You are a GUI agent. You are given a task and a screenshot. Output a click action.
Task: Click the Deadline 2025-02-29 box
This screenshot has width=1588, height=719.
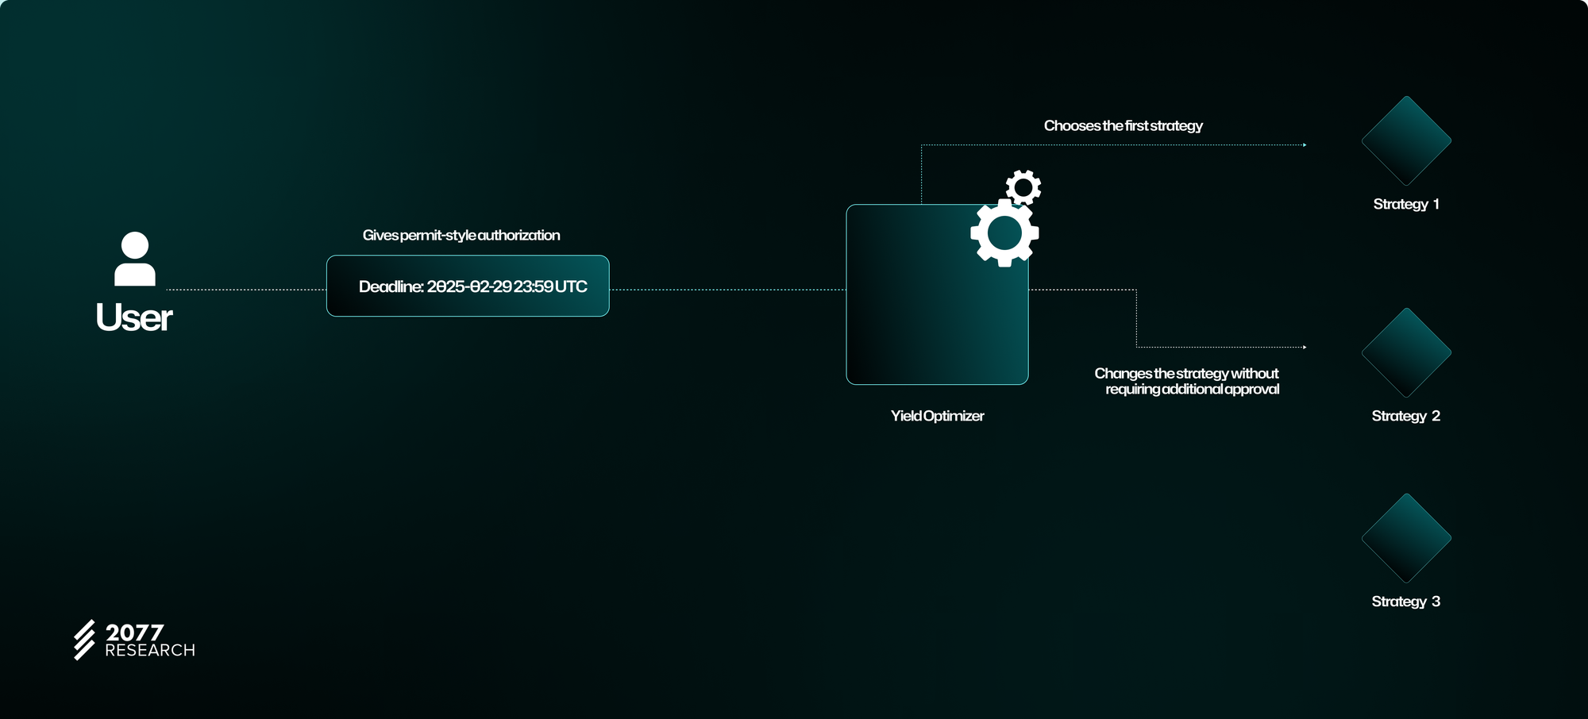click(468, 286)
